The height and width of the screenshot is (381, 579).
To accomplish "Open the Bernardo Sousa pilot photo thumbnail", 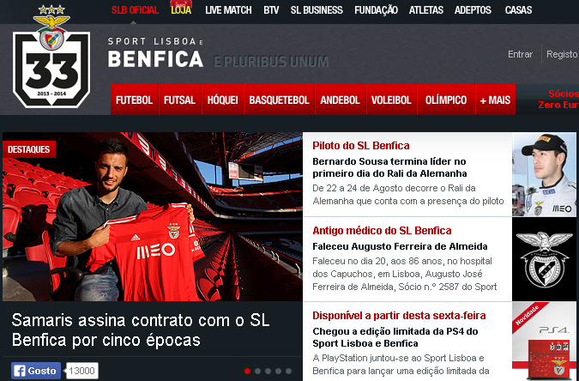I will point(544,174).
